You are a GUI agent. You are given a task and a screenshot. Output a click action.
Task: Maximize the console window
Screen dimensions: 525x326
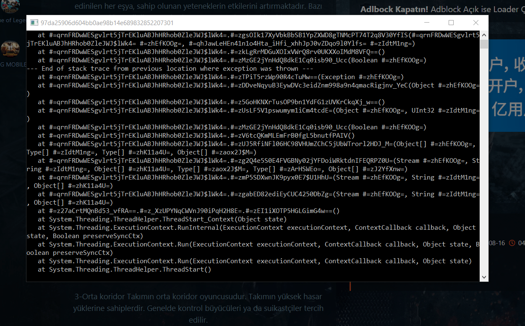451,23
